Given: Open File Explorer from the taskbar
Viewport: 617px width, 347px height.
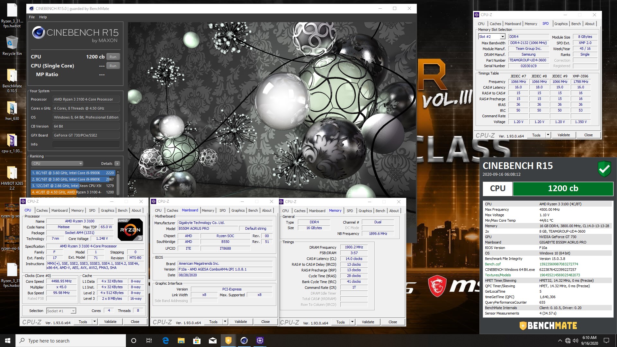Looking at the screenshot, I should pyautogui.click(x=181, y=341).
